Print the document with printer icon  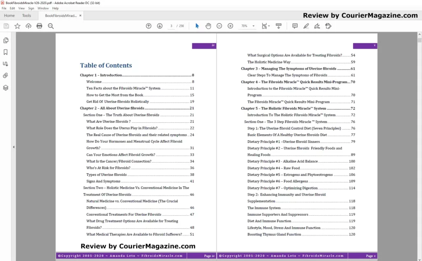39,26
